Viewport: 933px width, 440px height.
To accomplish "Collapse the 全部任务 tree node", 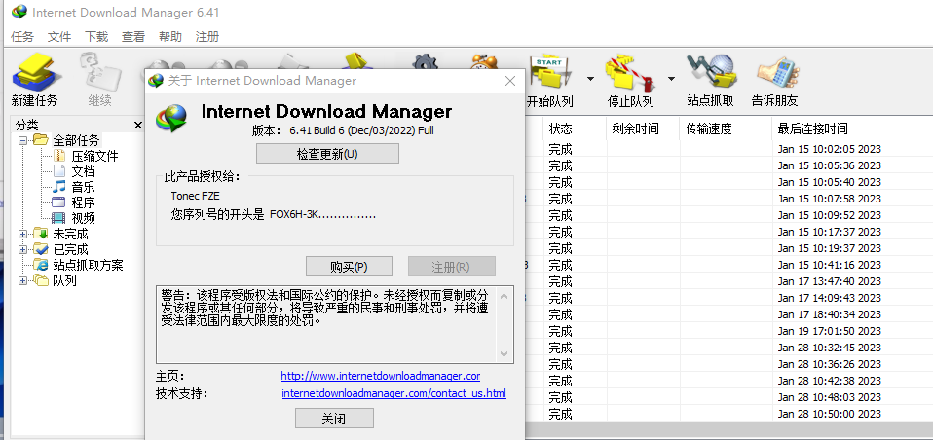I will [23, 140].
